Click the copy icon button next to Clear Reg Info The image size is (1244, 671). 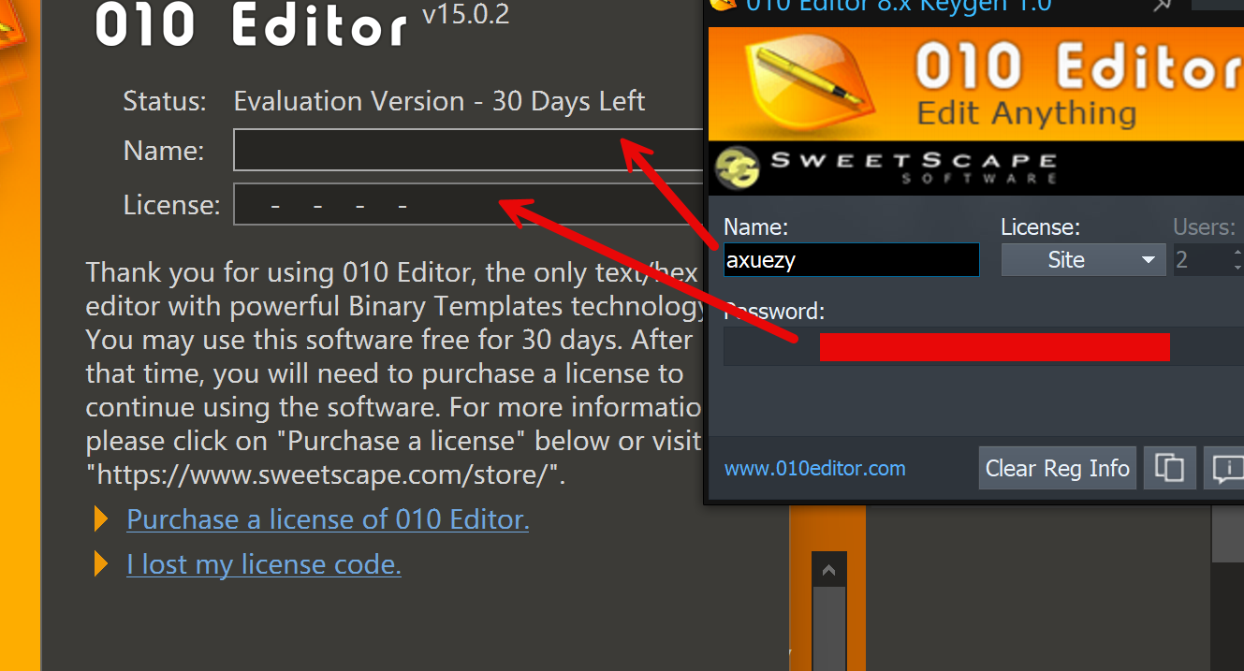(x=1169, y=467)
